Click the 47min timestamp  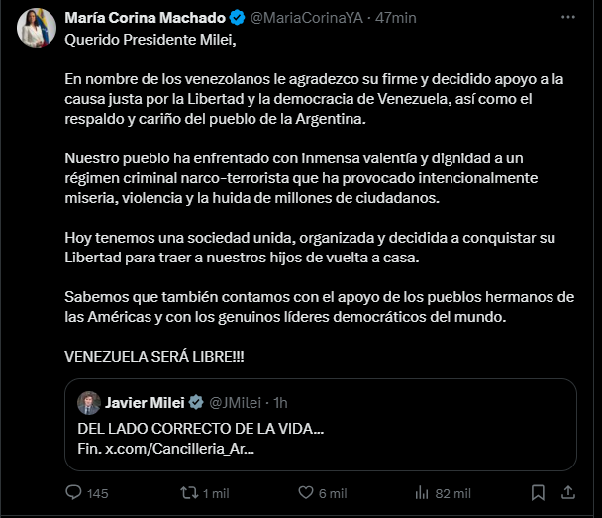(396, 18)
